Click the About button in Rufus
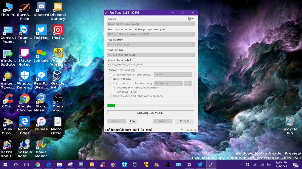Viewport: 302px width, 169px height. pos(117,121)
